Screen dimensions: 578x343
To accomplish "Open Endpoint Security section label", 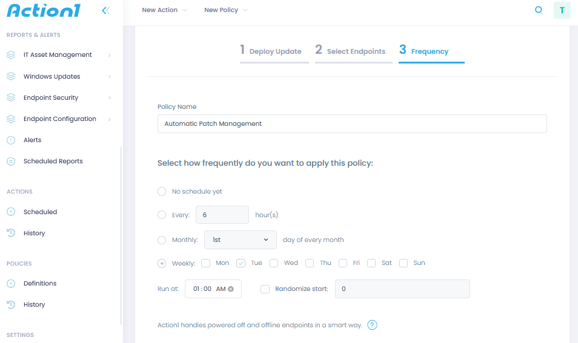I will tap(51, 98).
